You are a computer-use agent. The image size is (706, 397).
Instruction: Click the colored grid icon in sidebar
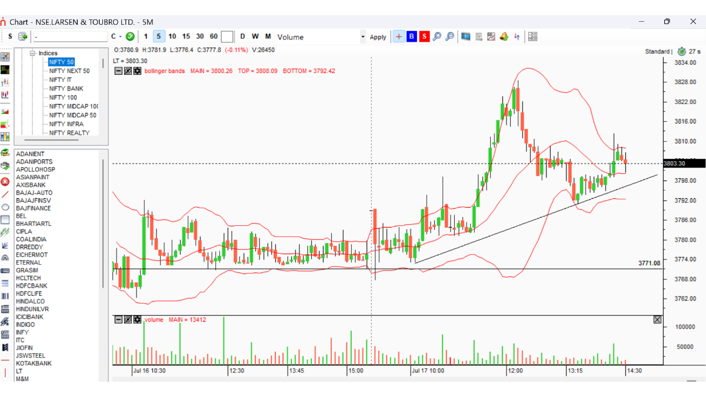click(5, 57)
